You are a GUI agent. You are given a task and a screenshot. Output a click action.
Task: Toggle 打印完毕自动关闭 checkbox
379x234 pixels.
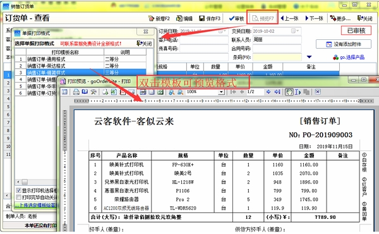(18, 197)
